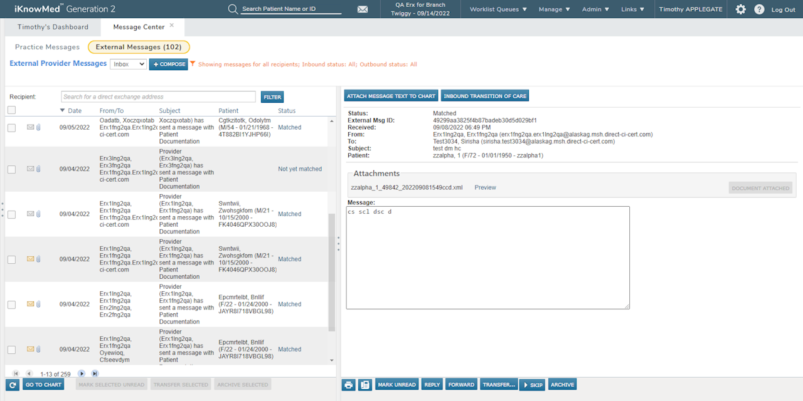Open the settings gear icon
Screen dimensions: 803x401
741,9
